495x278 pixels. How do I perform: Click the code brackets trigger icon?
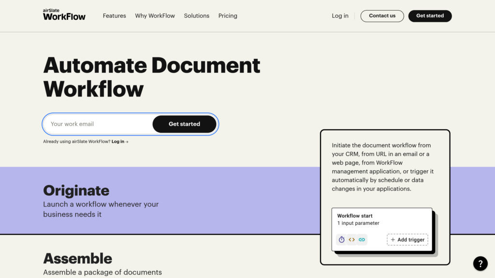click(x=352, y=239)
